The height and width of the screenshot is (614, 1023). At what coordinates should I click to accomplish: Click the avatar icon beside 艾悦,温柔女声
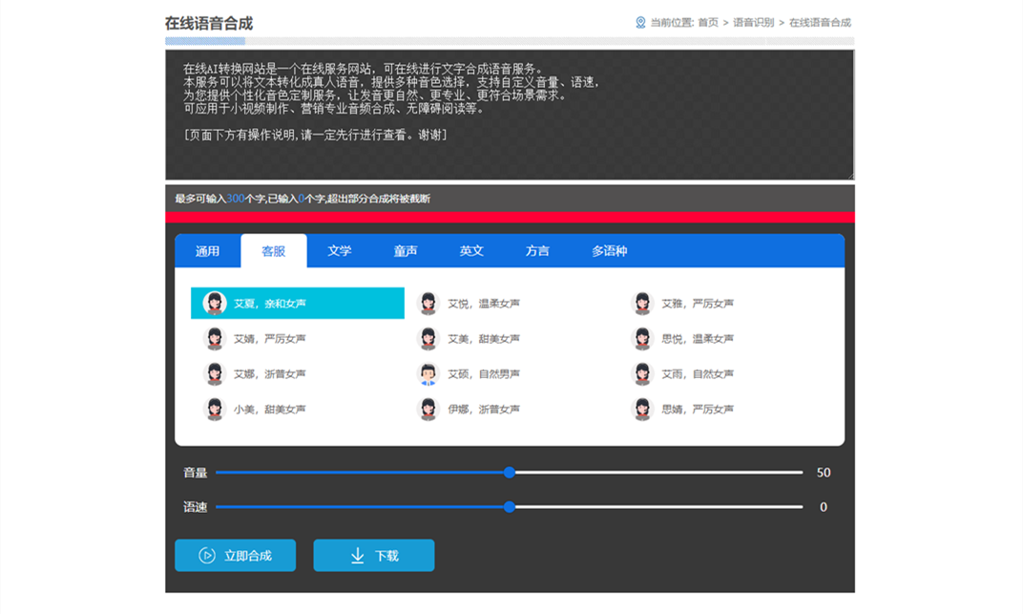click(428, 304)
